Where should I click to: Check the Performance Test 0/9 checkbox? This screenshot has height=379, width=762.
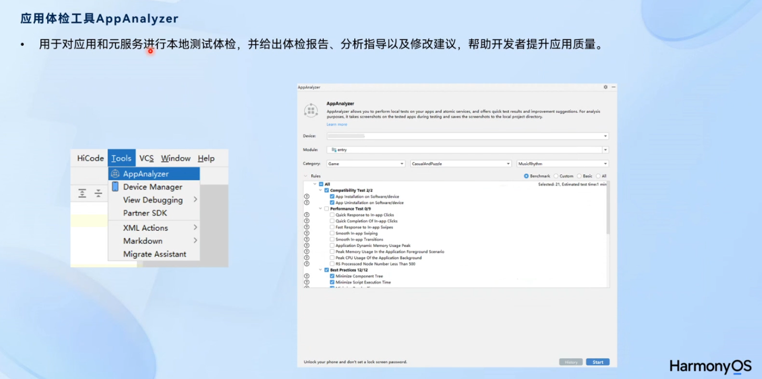326,209
